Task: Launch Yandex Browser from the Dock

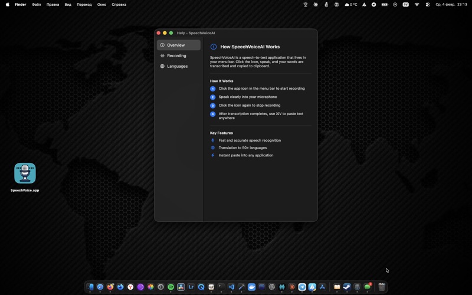Action: click(130, 287)
